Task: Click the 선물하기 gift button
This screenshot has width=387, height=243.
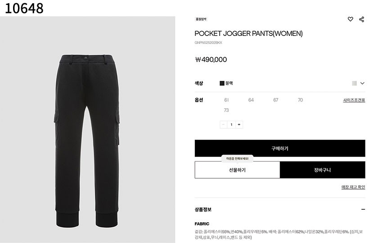Action: pyautogui.click(x=237, y=170)
